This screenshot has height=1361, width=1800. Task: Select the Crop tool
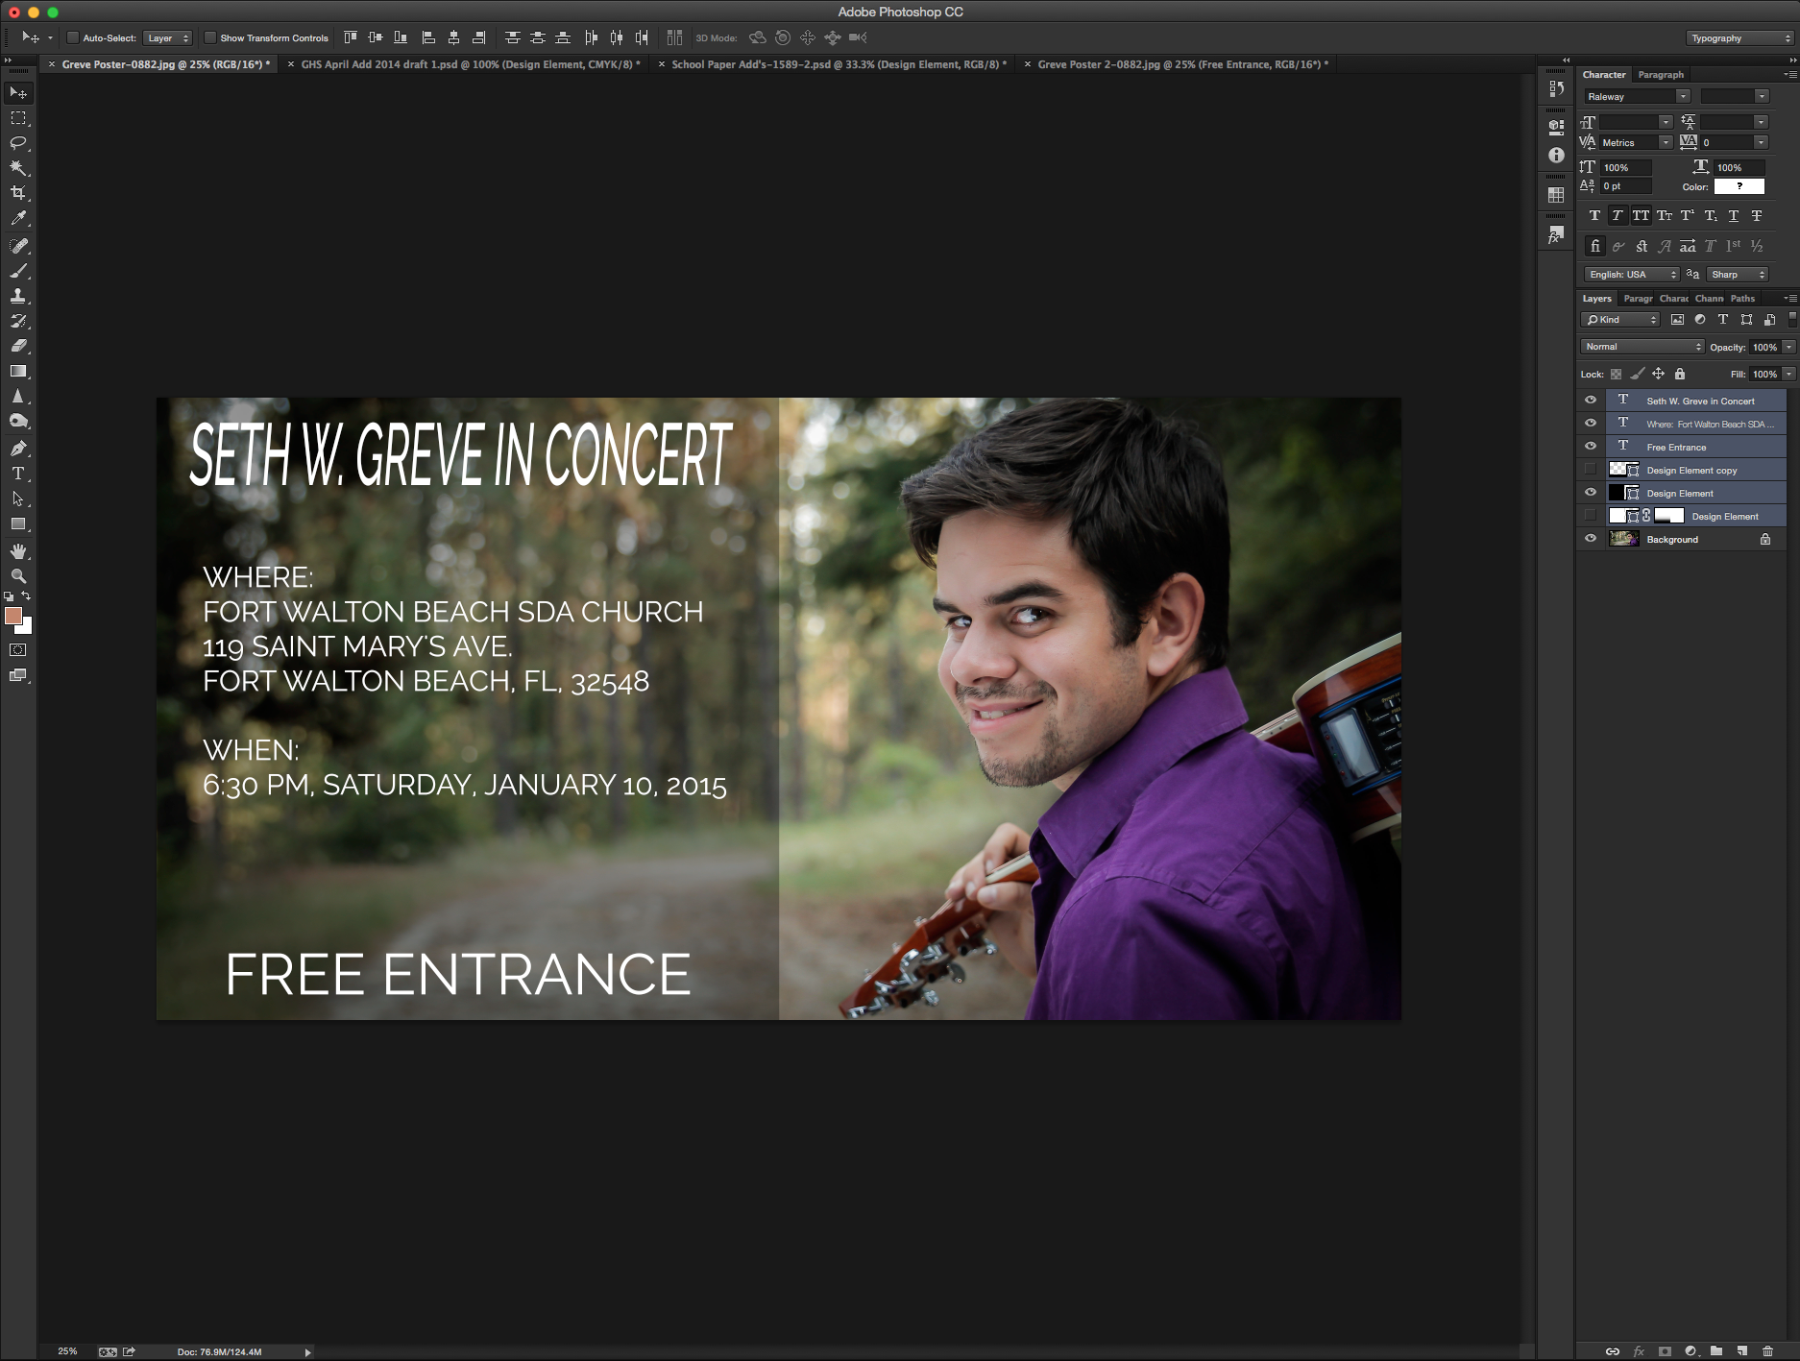pyautogui.click(x=18, y=193)
